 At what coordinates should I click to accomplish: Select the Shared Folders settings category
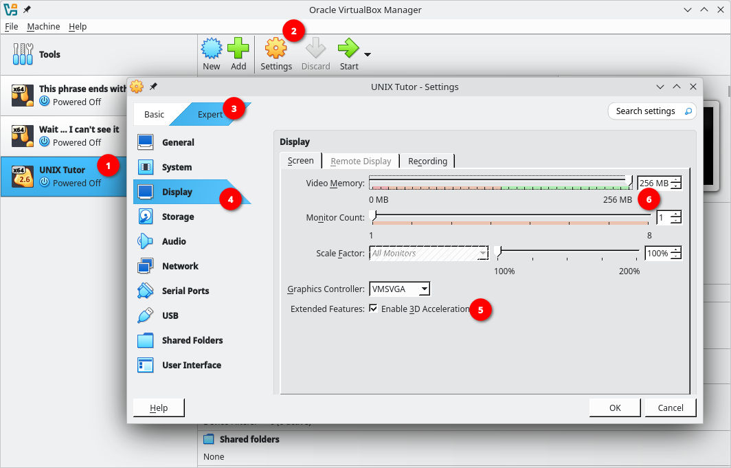[x=192, y=339]
